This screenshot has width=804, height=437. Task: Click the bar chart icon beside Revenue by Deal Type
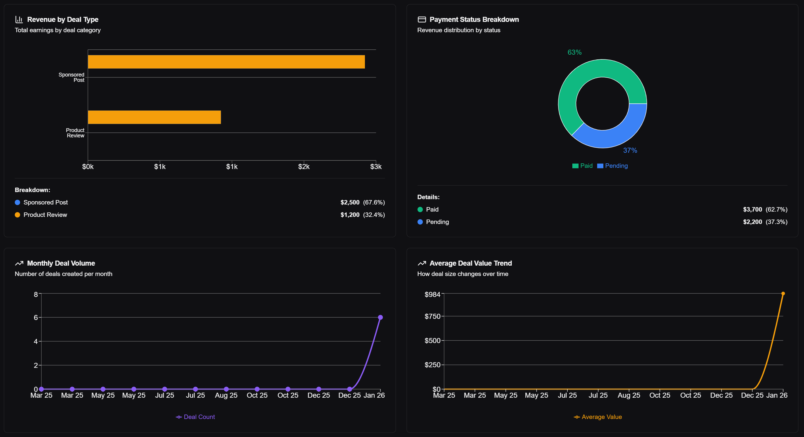point(19,20)
